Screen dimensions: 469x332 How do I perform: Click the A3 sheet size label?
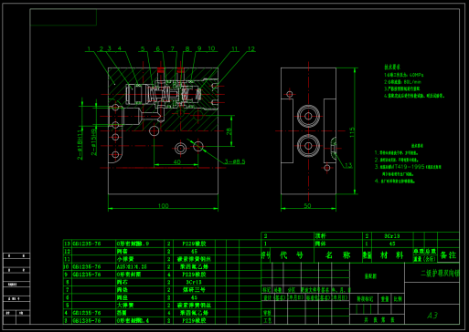pos(432,316)
